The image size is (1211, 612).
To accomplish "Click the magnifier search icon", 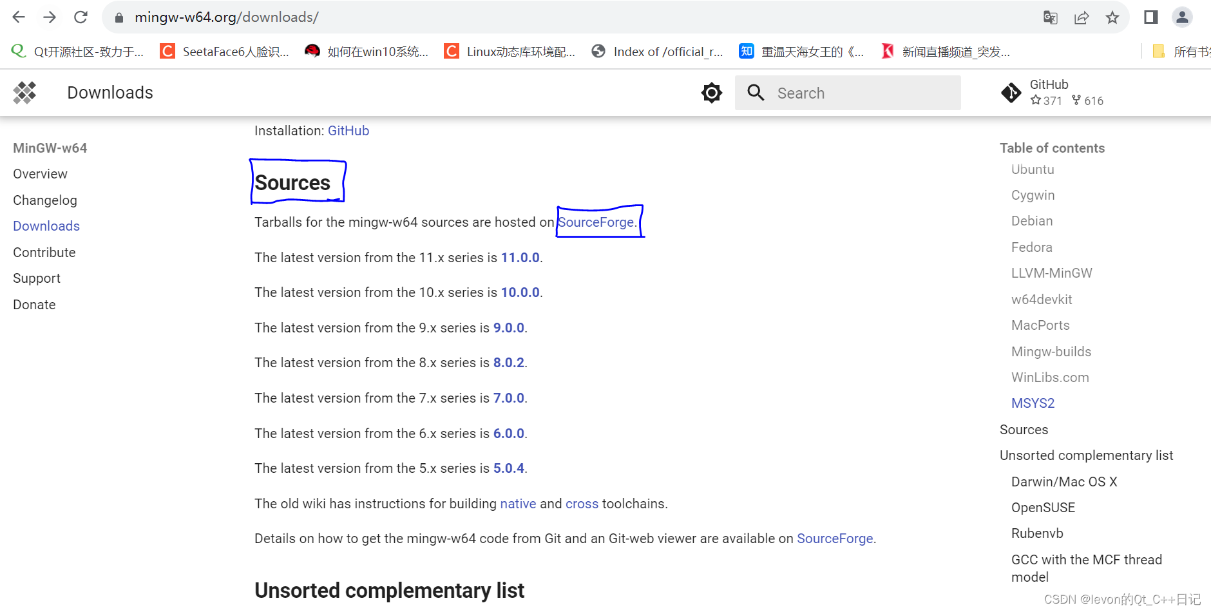I will pos(756,93).
